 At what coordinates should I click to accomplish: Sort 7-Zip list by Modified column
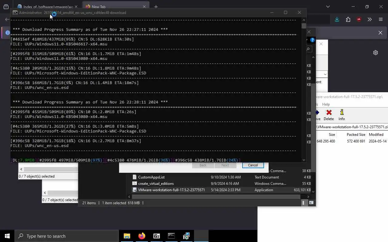tap(376, 135)
